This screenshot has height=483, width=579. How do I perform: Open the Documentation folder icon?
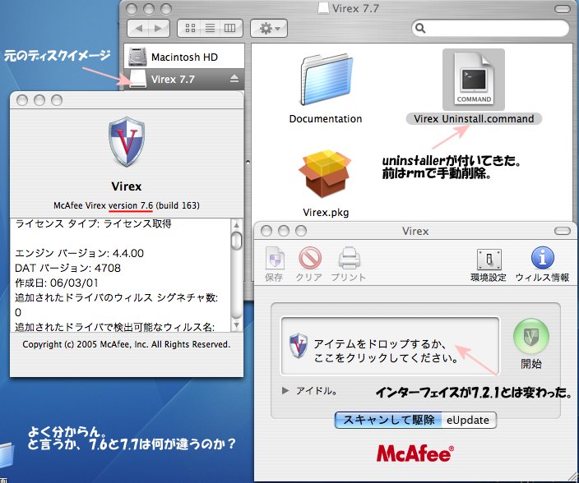(x=326, y=80)
